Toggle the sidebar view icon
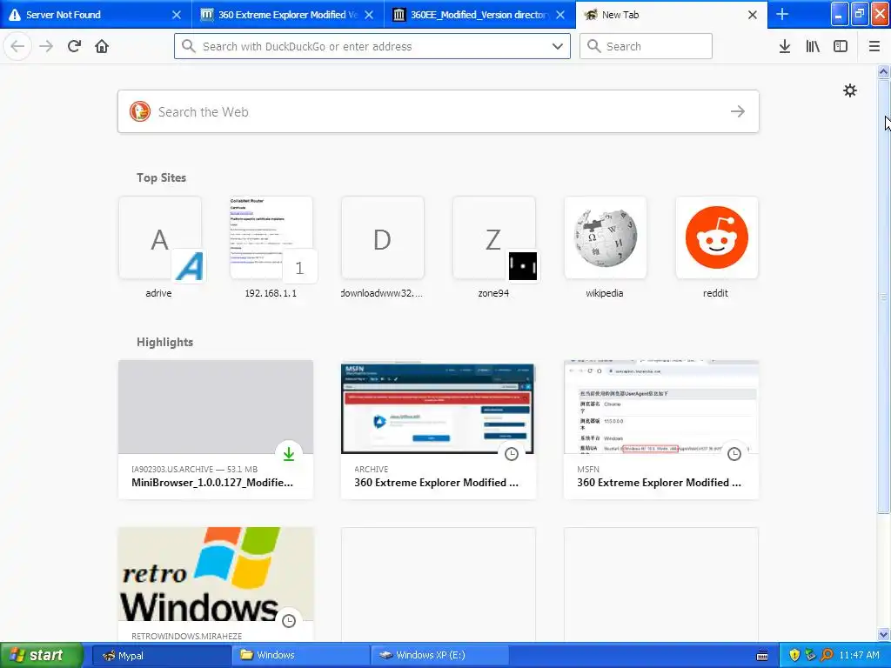 click(x=841, y=46)
